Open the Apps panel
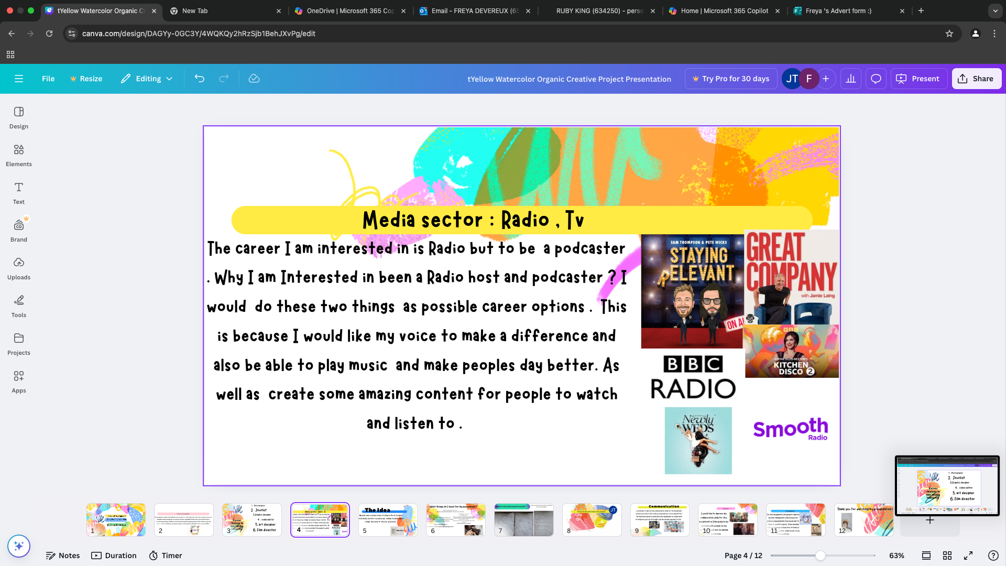1006x566 pixels. (x=19, y=382)
